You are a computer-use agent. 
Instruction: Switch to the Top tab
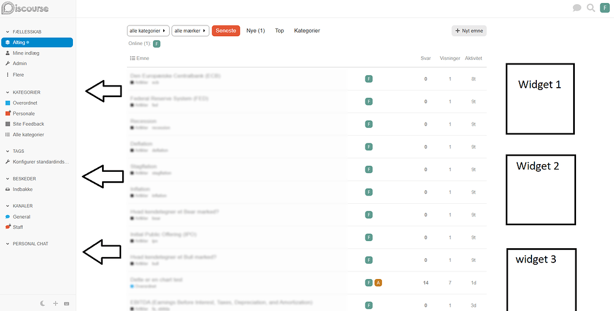click(x=279, y=30)
